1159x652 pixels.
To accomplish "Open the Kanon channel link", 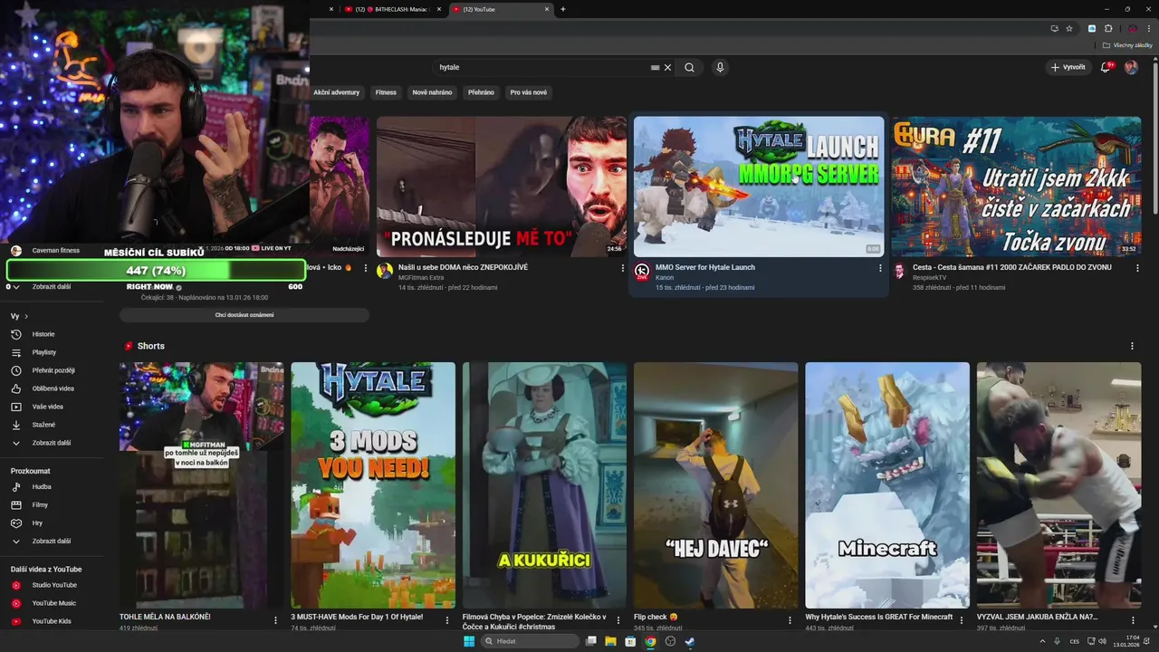I will click(x=665, y=278).
